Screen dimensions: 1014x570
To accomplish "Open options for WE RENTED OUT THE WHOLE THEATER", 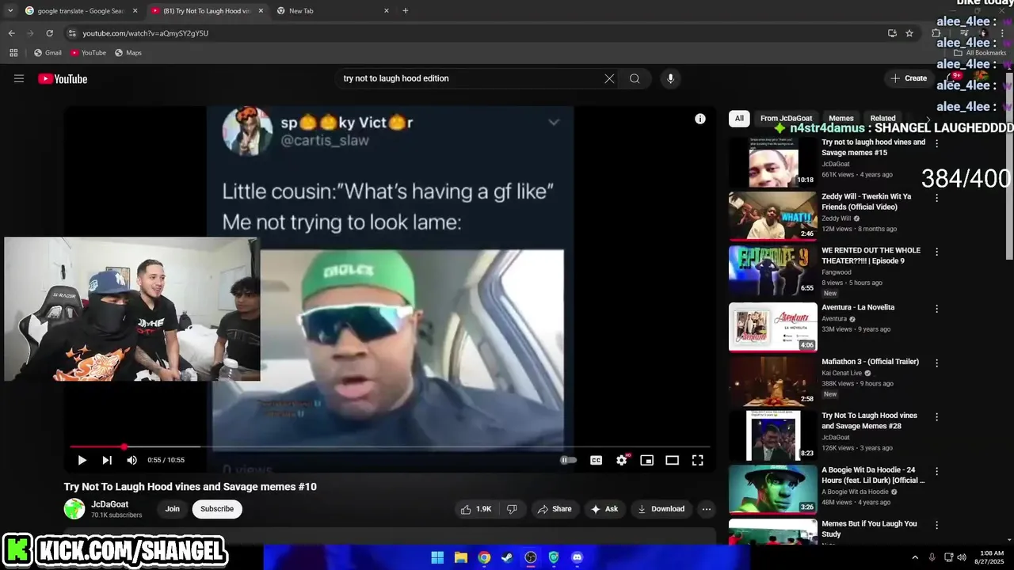I will (x=936, y=252).
